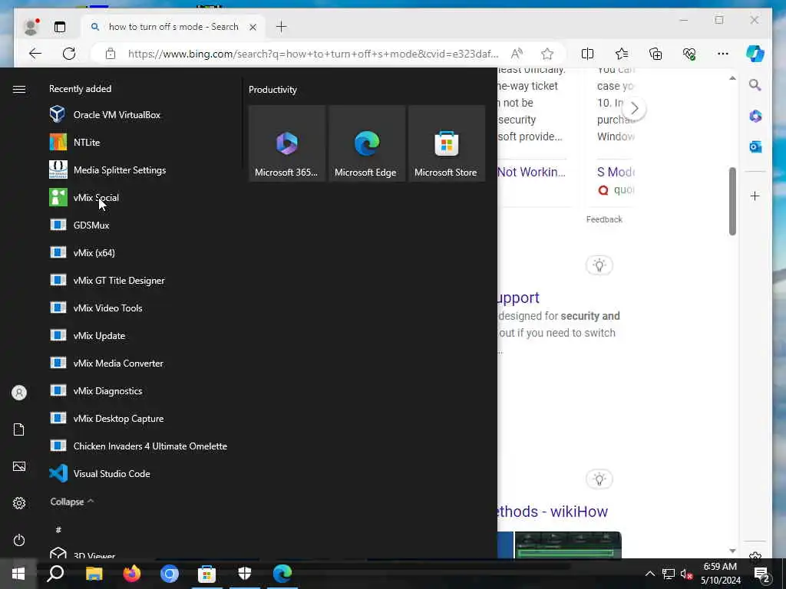Expand the Start menu hamburger

tap(19, 89)
